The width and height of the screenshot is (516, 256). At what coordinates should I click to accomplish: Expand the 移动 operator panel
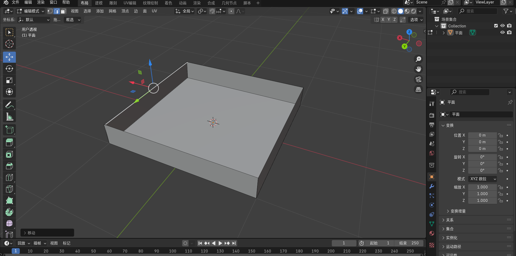tap(47, 233)
